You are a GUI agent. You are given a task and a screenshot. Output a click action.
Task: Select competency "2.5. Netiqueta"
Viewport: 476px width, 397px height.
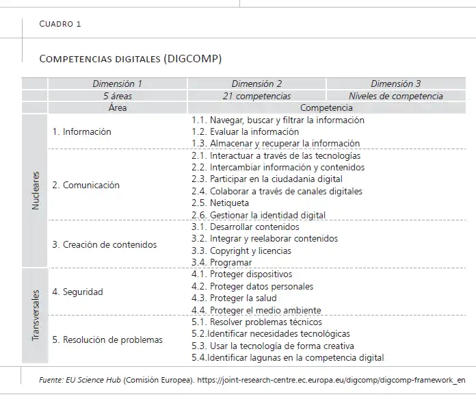point(220,203)
